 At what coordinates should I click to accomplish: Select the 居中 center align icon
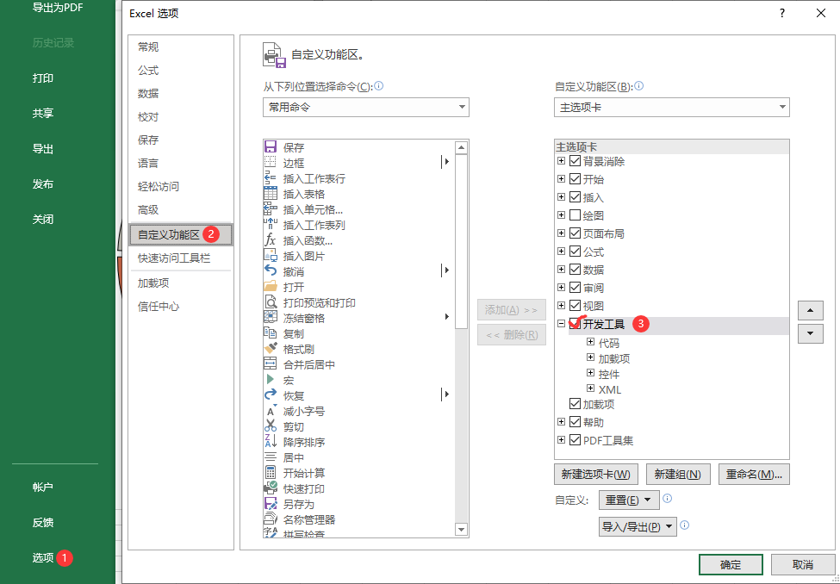click(x=271, y=457)
